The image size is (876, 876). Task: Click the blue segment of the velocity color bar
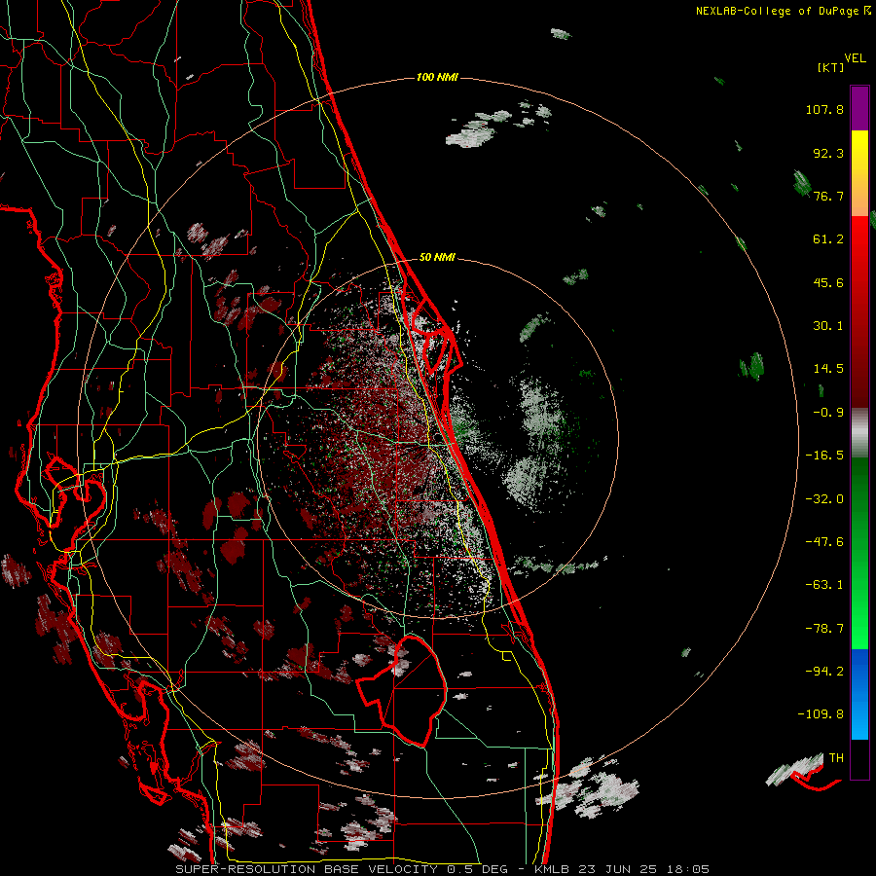859,694
